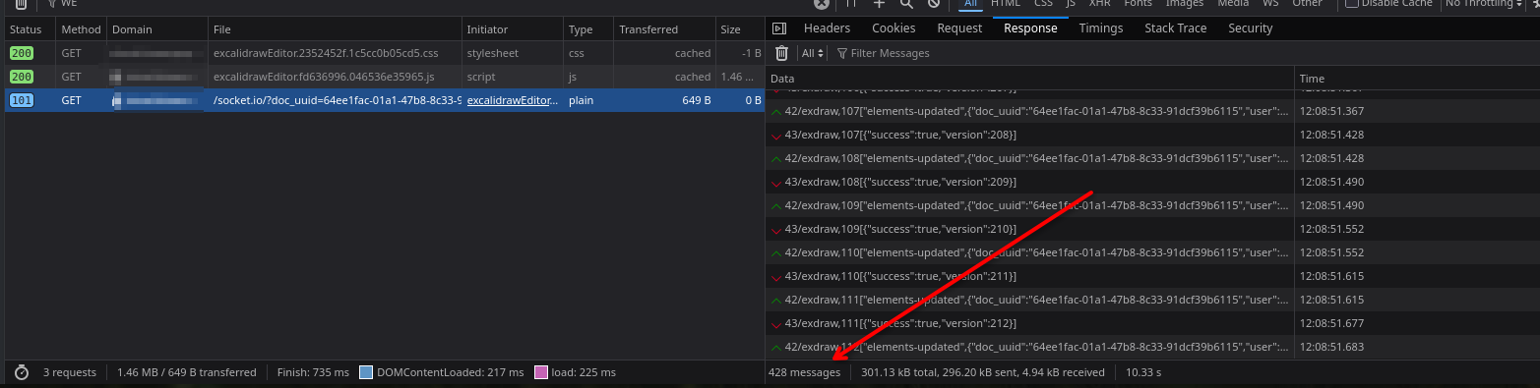This screenshot has width=1540, height=388.
Task: Click time value 12:08:51.367
Action: point(1331,111)
